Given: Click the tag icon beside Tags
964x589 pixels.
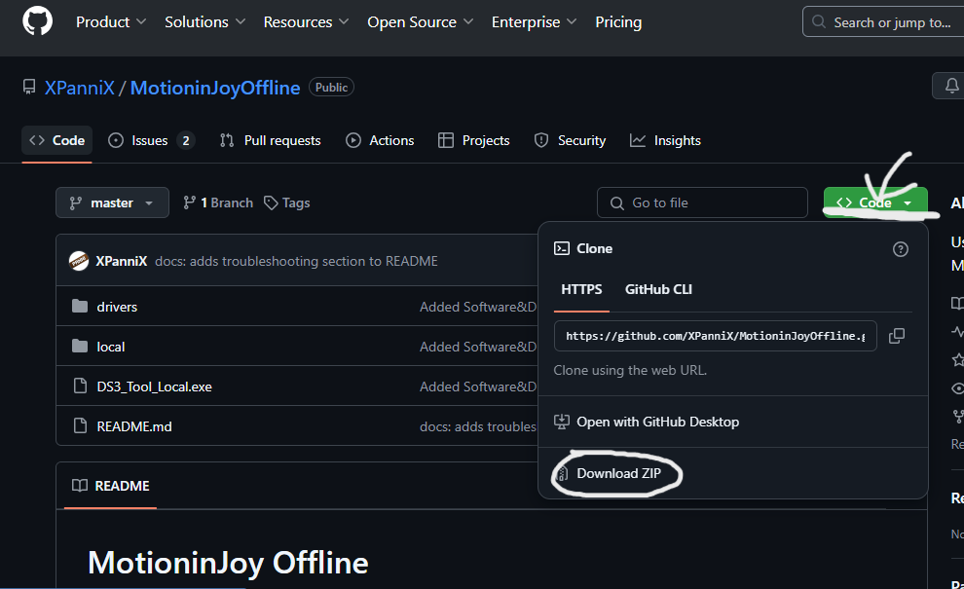Looking at the screenshot, I should pyautogui.click(x=271, y=202).
